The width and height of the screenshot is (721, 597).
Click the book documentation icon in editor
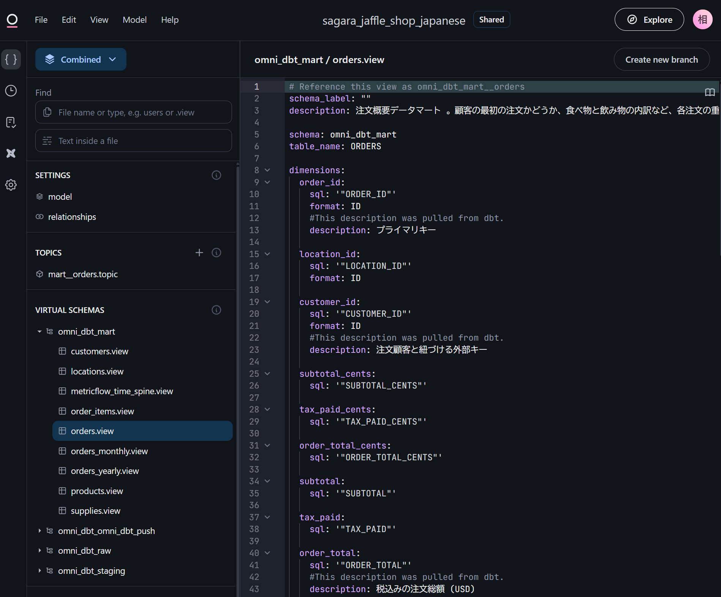[x=710, y=92]
